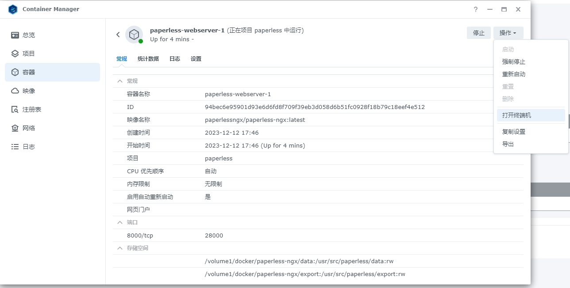This screenshot has height=288, width=570.
Task: Click the Container Manager logo
Action: coord(13,9)
